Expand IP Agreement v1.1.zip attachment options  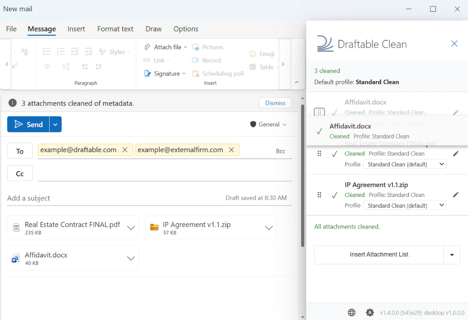point(268,228)
